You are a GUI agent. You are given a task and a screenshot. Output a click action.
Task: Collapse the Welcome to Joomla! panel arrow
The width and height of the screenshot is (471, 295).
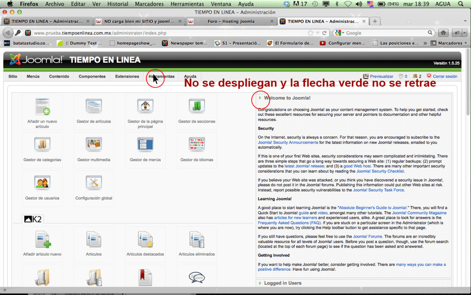[260, 98]
